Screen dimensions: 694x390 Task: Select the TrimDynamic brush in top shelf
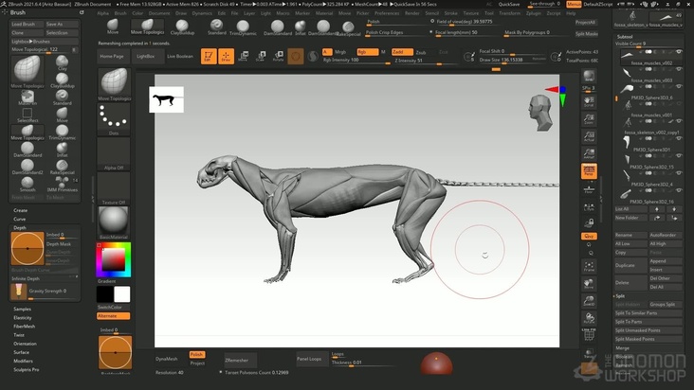tap(245, 26)
